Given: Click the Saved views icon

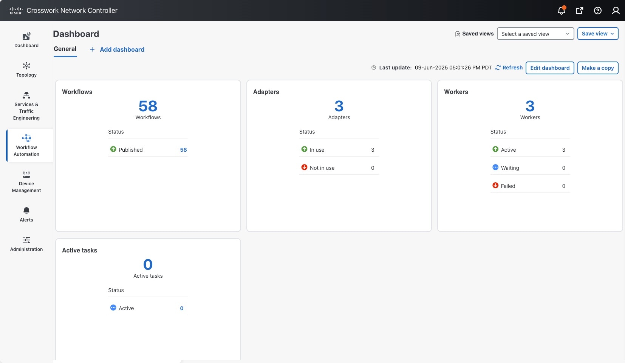Looking at the screenshot, I should tap(458, 34).
